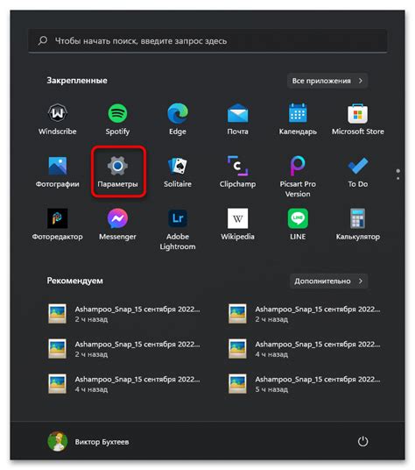415x470 pixels.
Task: Expand Все приложения list
Action: pos(327,81)
